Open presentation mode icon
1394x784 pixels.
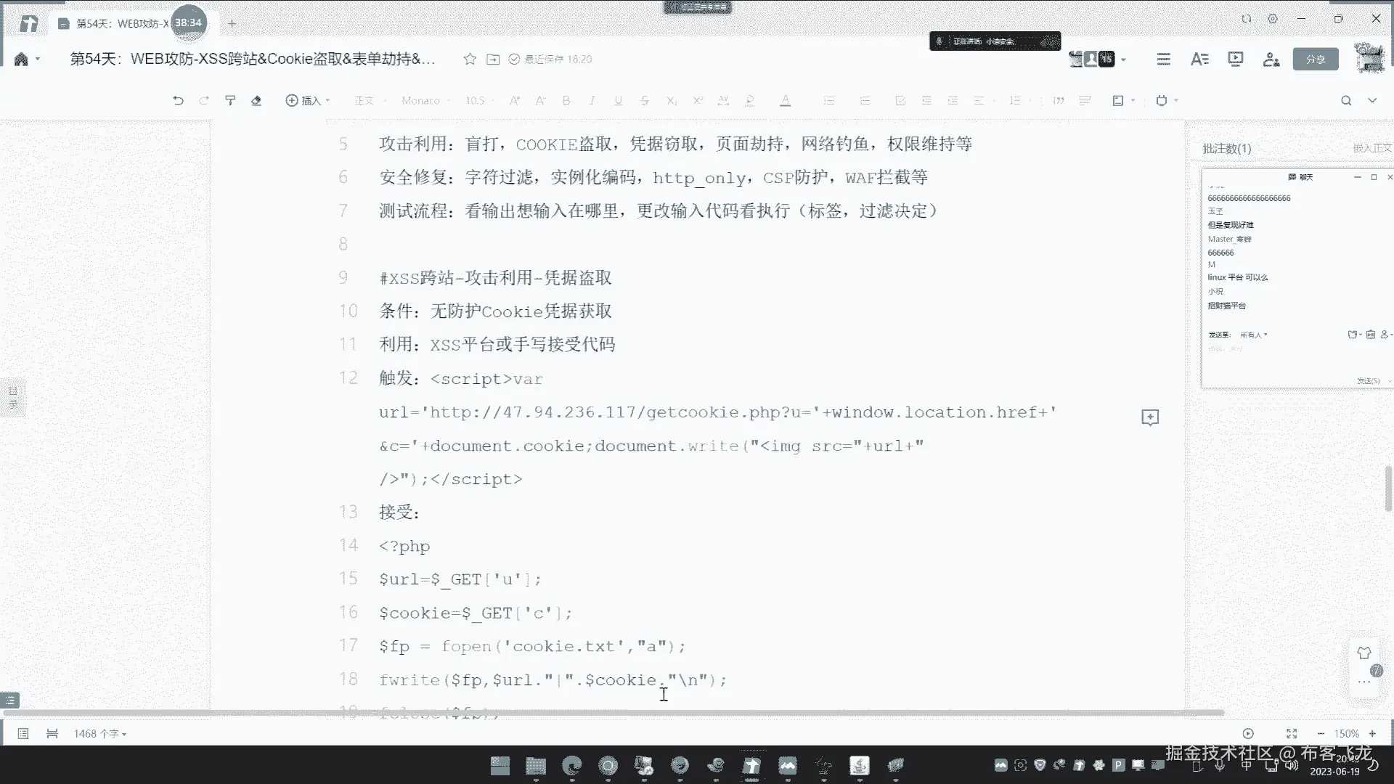1235,60
